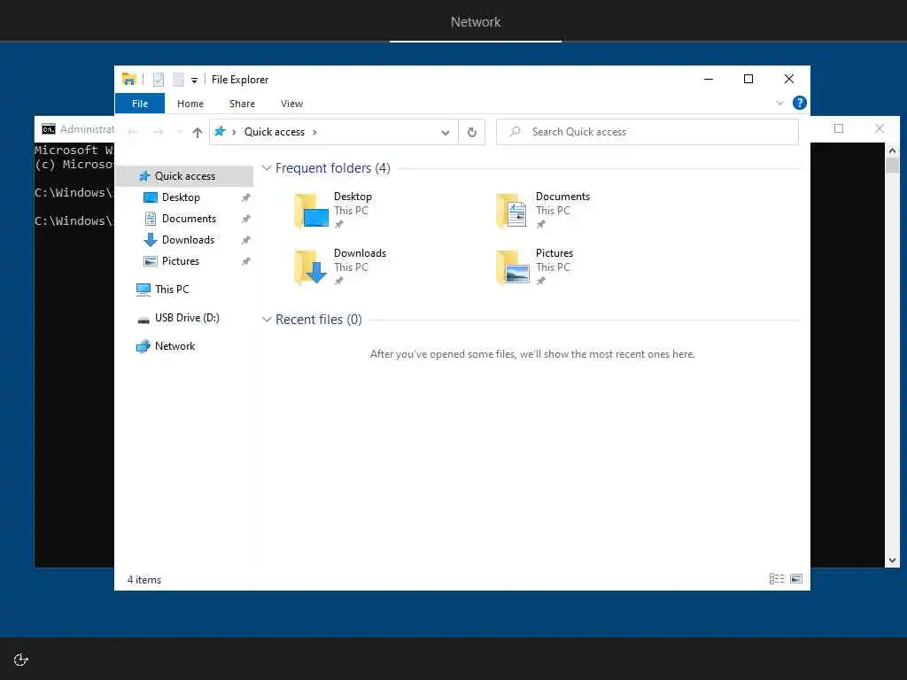907x680 pixels.
Task: Click the pin icon beside Downloads in sidebar
Action: (246, 241)
